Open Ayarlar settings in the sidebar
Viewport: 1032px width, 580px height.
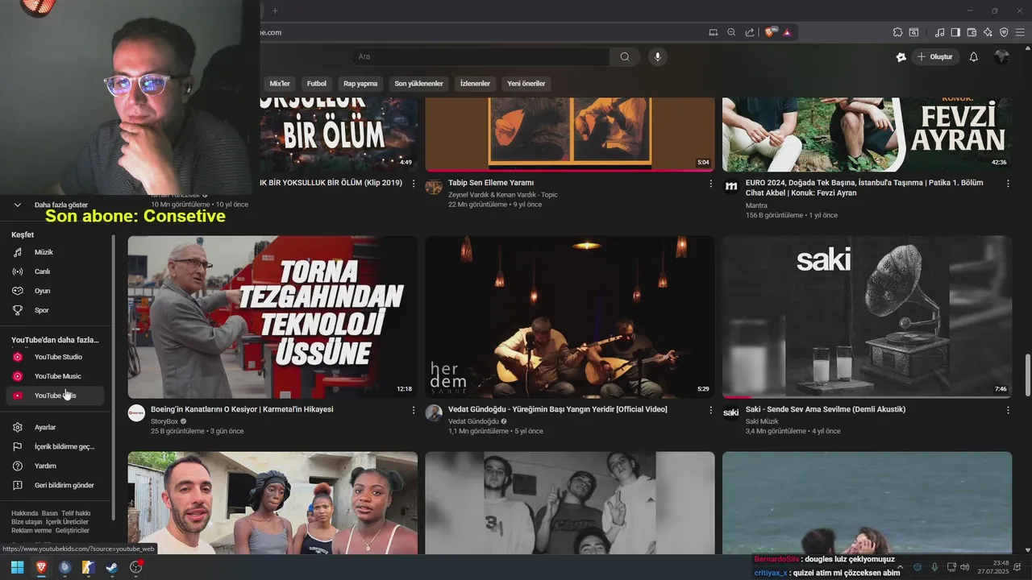coord(55,427)
